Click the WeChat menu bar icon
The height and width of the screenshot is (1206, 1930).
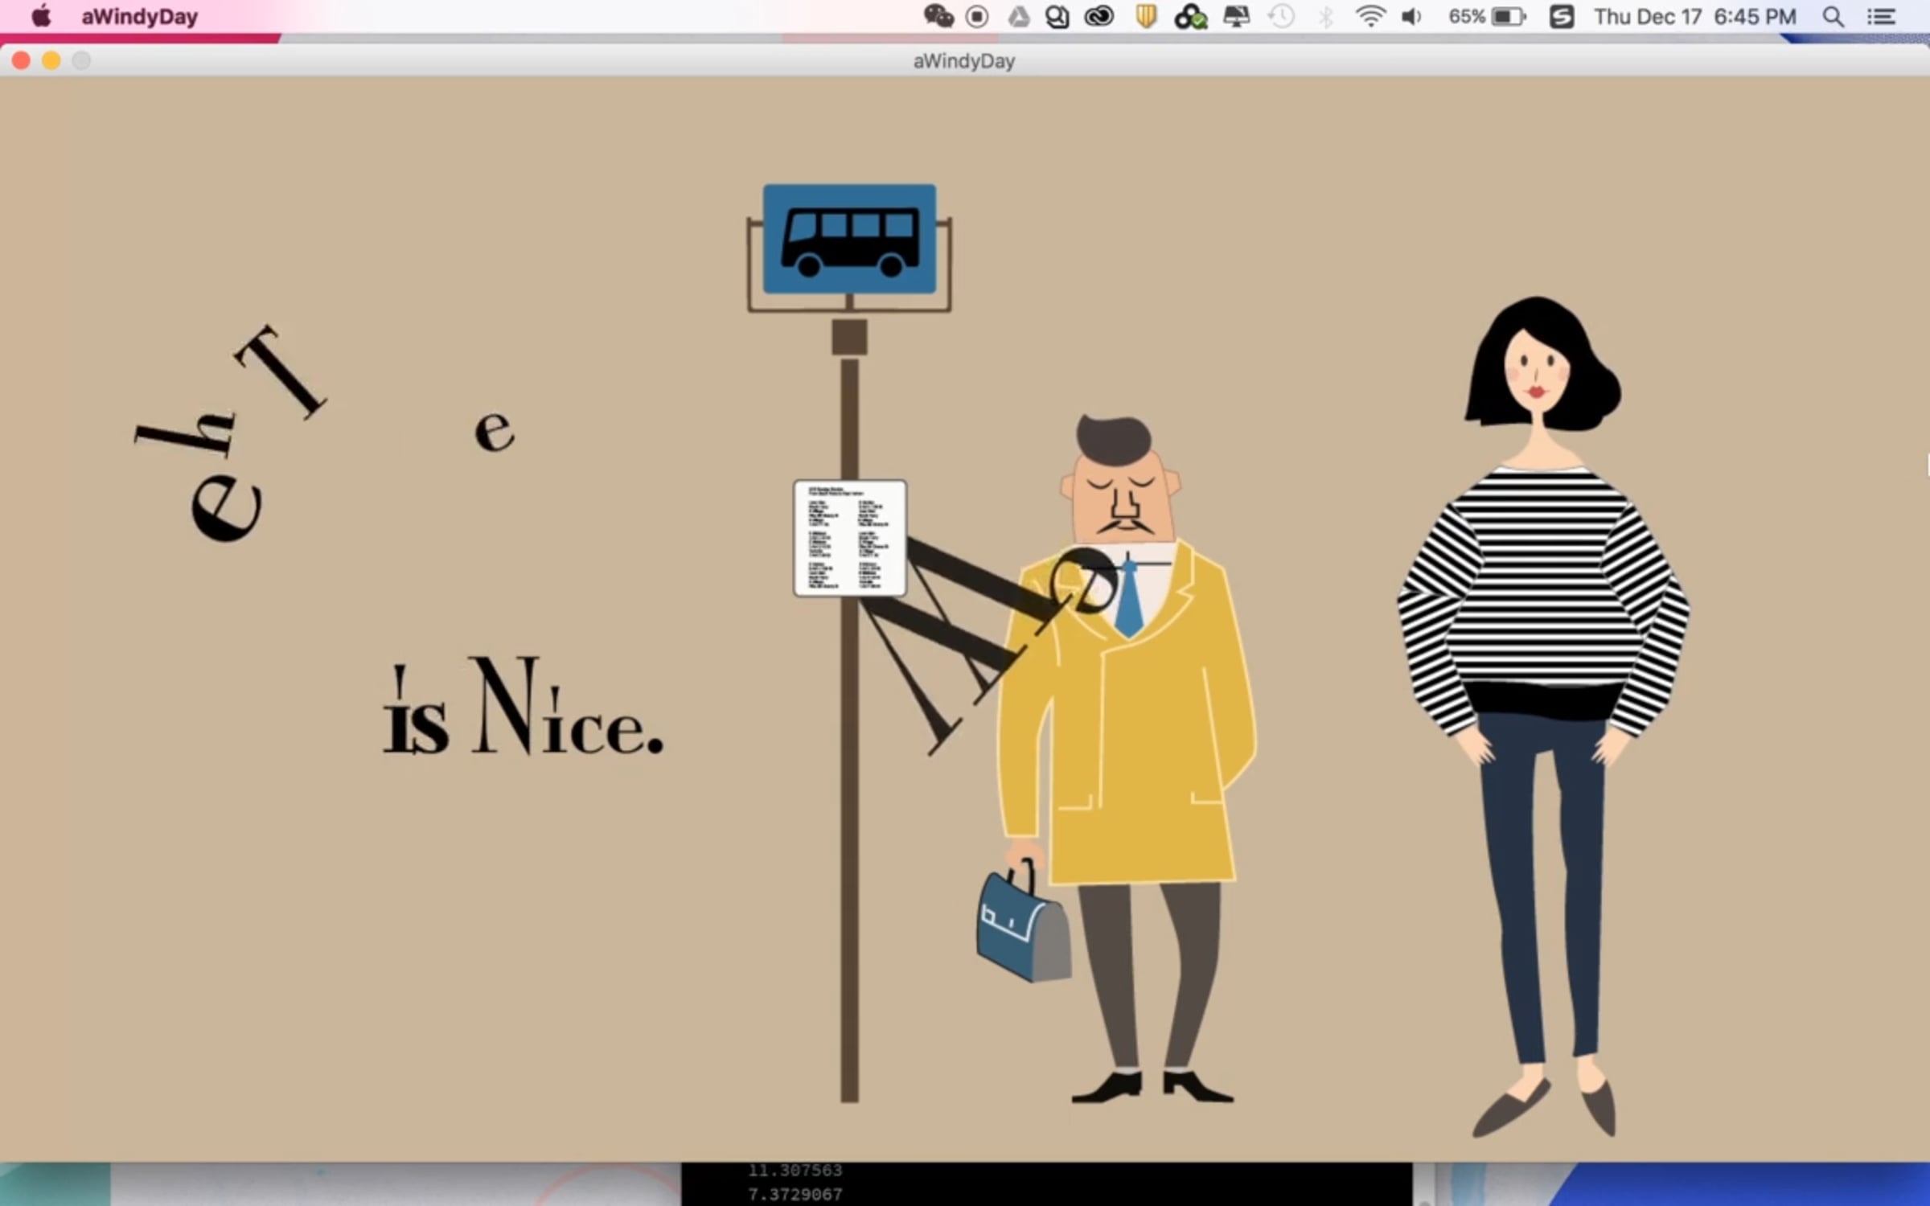938,16
